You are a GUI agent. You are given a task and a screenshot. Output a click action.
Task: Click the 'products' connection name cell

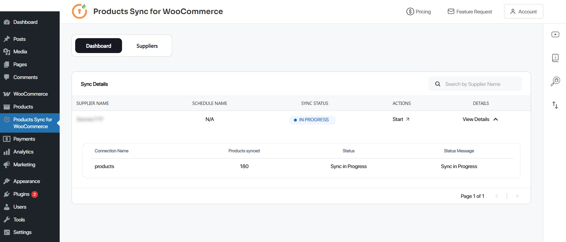pyautogui.click(x=104, y=166)
